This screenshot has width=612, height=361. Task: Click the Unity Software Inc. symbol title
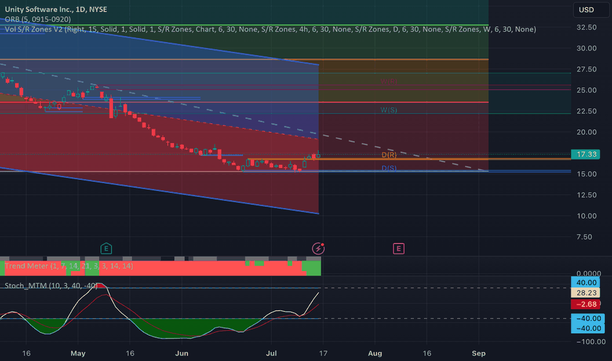56,9
